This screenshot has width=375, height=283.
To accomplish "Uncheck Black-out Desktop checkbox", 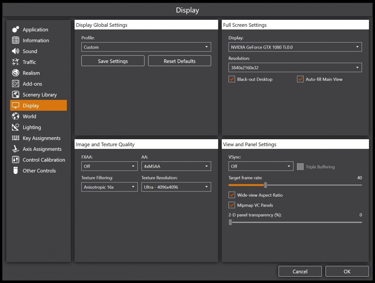I will click(x=232, y=79).
